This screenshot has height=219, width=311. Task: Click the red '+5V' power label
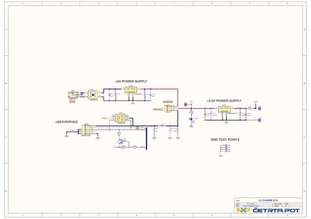click(191, 101)
